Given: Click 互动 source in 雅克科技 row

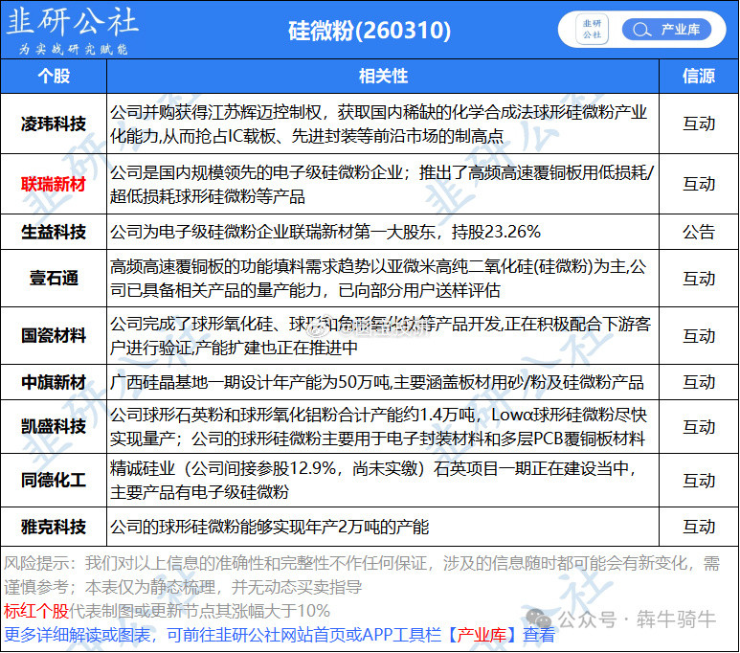Looking at the screenshot, I should tap(699, 527).
